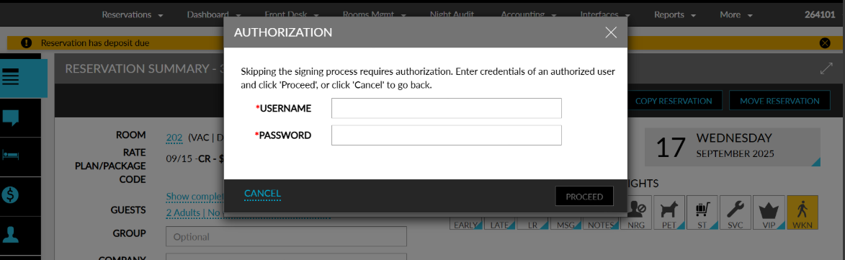The height and width of the screenshot is (260, 845).
Task: Toggle the NOTES highlight tile
Action: 600,225
